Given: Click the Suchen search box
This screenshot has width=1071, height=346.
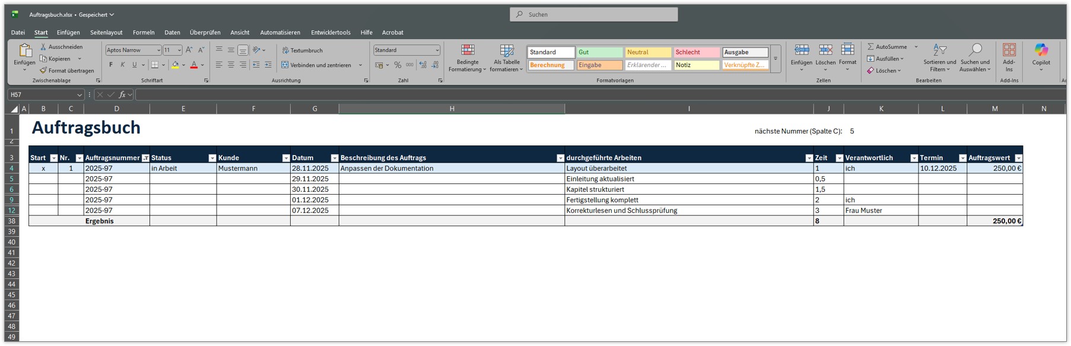Looking at the screenshot, I should click(x=593, y=14).
